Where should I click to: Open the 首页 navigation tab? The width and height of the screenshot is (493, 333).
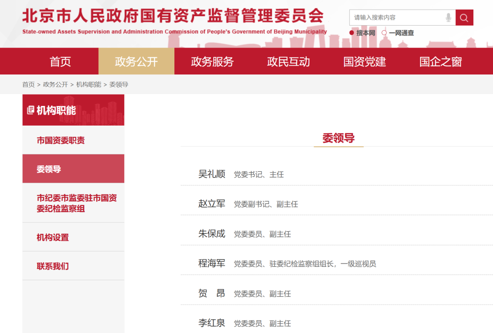(60, 61)
